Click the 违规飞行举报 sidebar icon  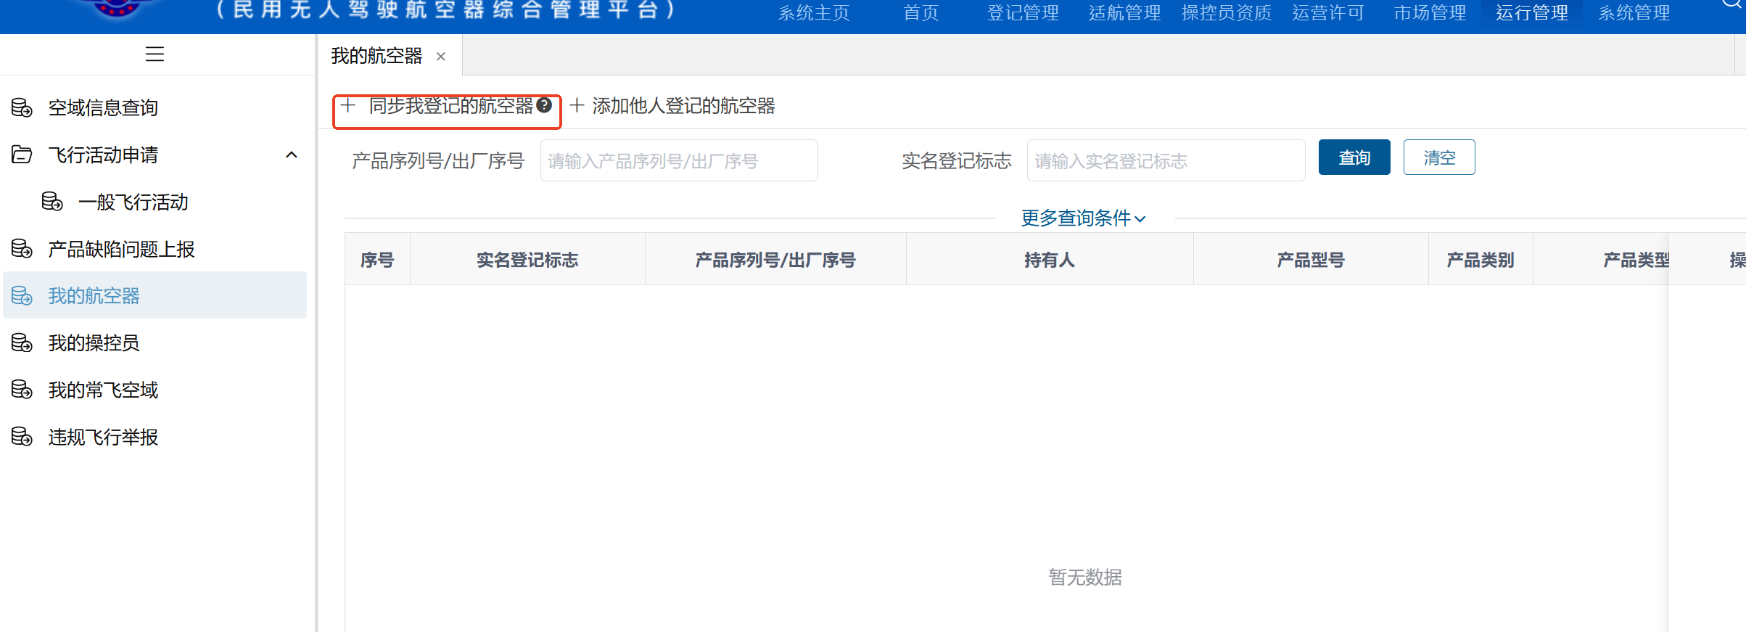pyautogui.click(x=22, y=437)
